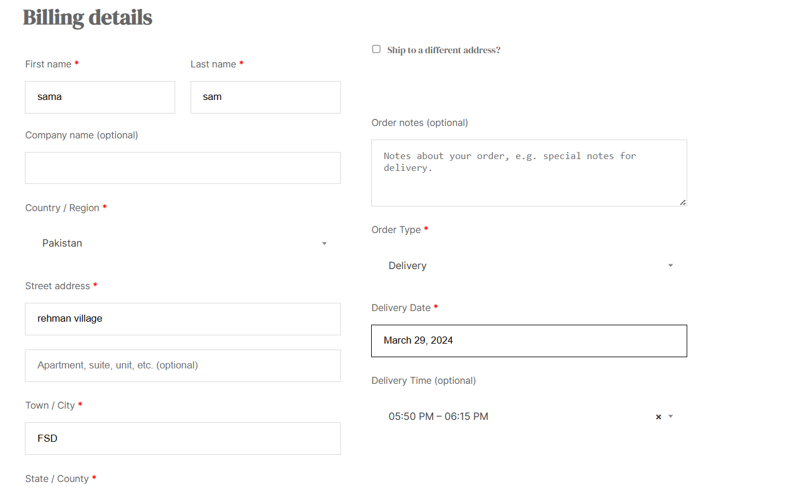
Task: Open the Delivery Time dropdown showing 05:50 PM – 06:15 PM
Action: pyautogui.click(x=529, y=416)
